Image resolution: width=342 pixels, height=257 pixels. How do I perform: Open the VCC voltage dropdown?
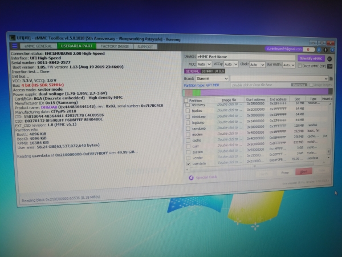point(204,65)
